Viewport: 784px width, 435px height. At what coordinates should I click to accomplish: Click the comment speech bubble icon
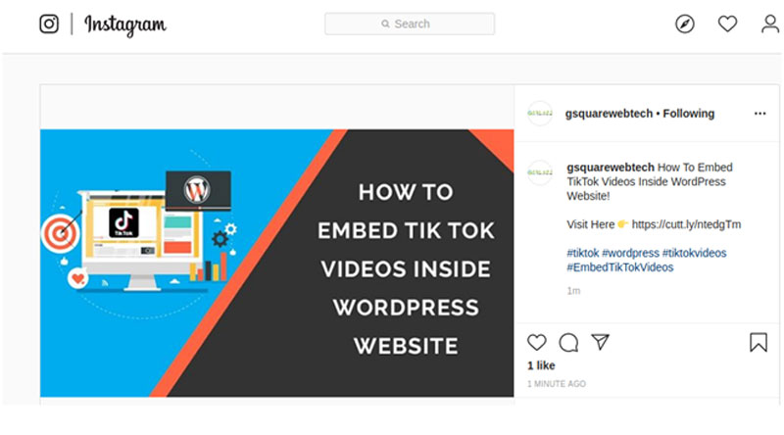click(x=568, y=343)
